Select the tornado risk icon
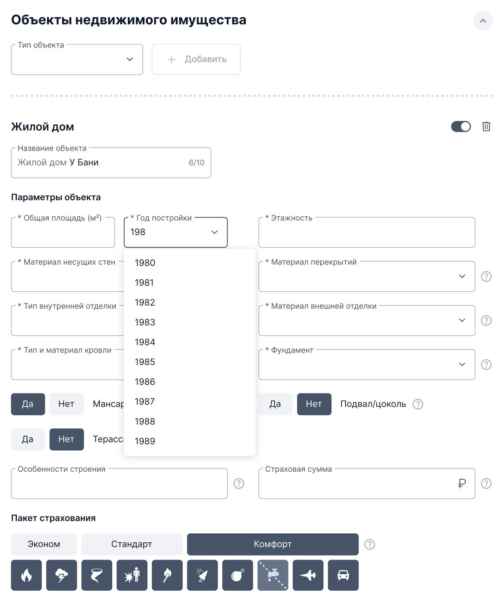This screenshot has width=504, height=604. pos(97,575)
